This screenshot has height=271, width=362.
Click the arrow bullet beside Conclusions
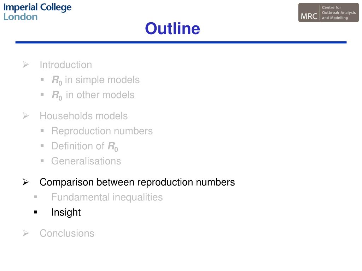25,233
